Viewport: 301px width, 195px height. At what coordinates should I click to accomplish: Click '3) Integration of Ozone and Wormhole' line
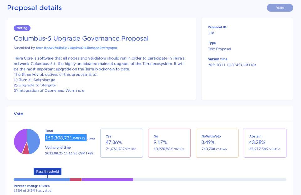click(49, 90)
